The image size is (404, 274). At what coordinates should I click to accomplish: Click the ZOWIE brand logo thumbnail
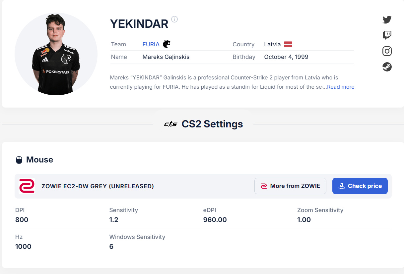(x=27, y=186)
